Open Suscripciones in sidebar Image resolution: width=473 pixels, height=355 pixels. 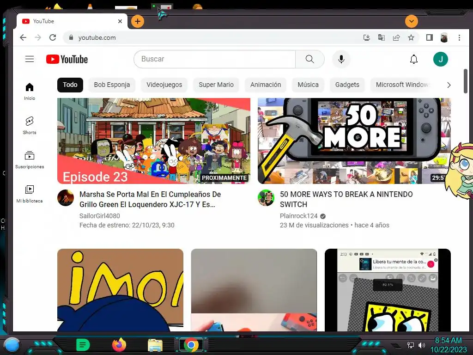30,159
